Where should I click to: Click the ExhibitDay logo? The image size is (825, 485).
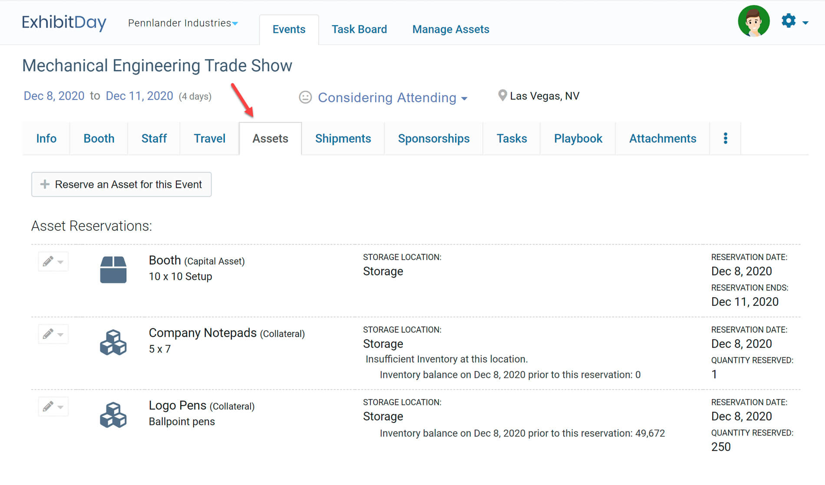pyautogui.click(x=64, y=22)
